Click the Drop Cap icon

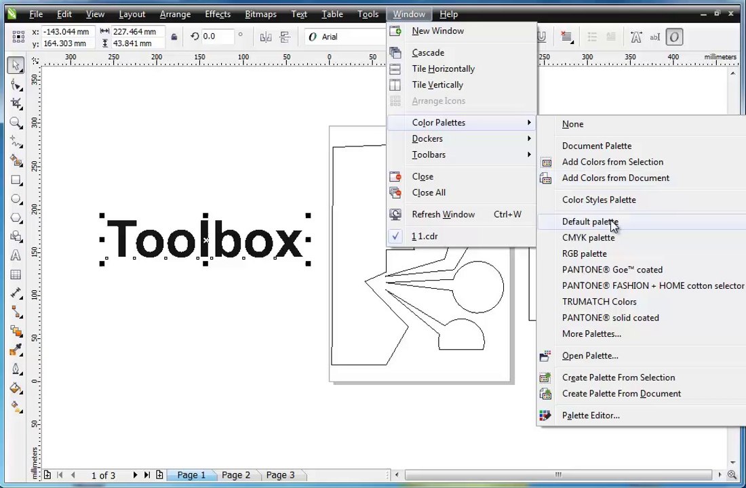(611, 37)
